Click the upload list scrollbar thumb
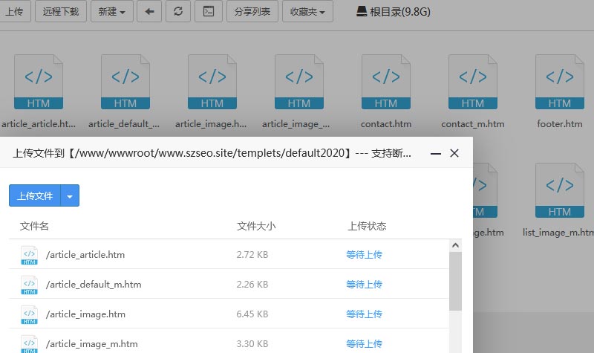The width and height of the screenshot is (594, 353). [x=455, y=282]
